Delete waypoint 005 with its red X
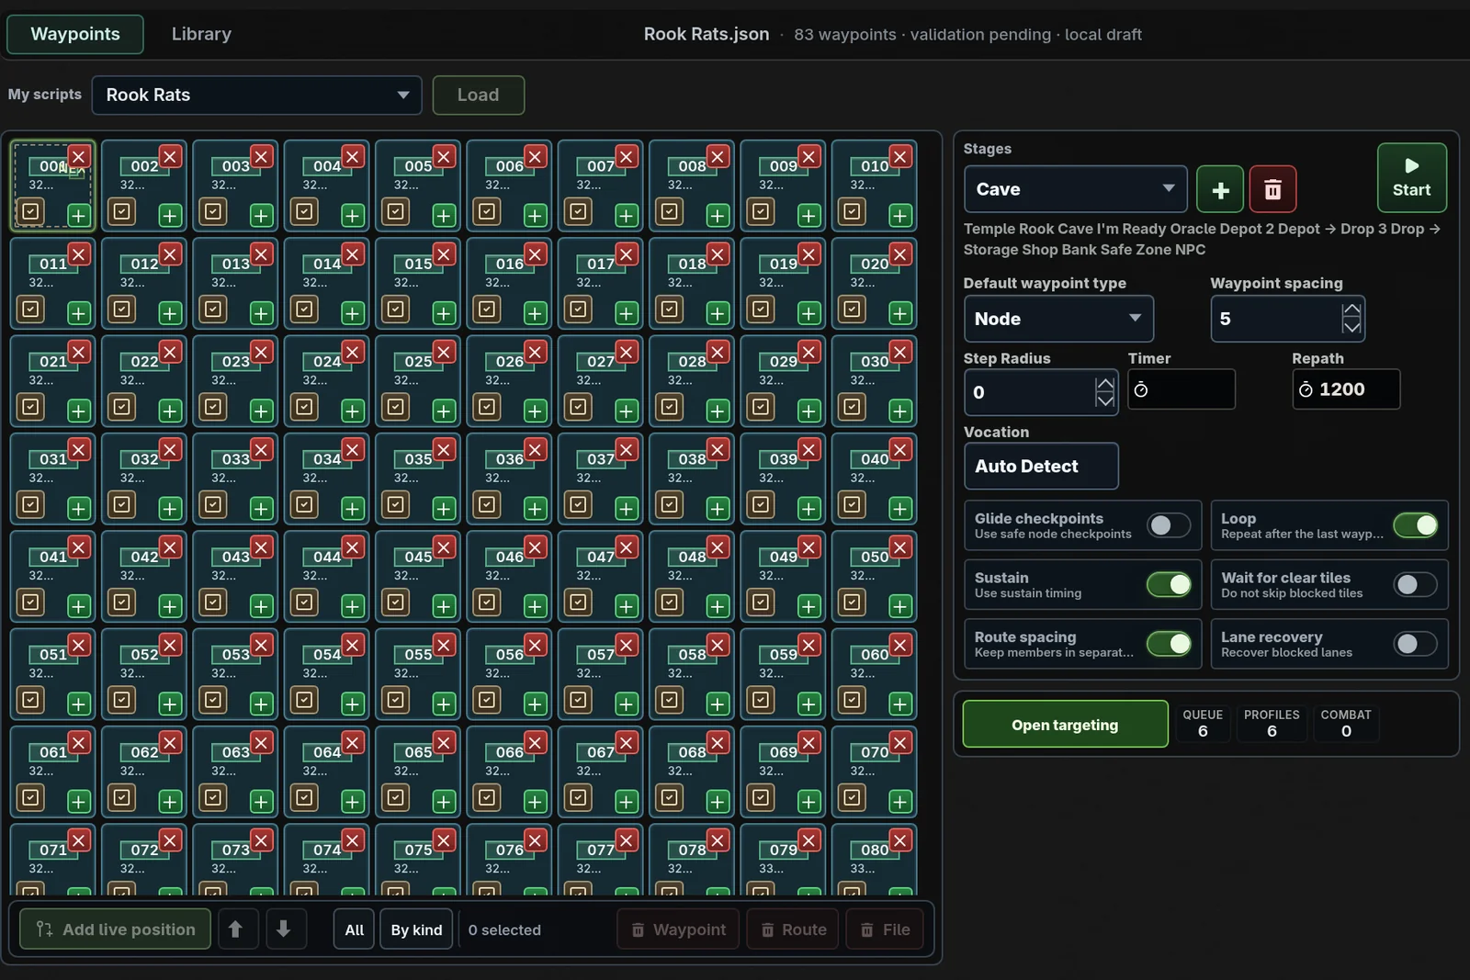This screenshot has height=980, width=1470. [x=445, y=156]
